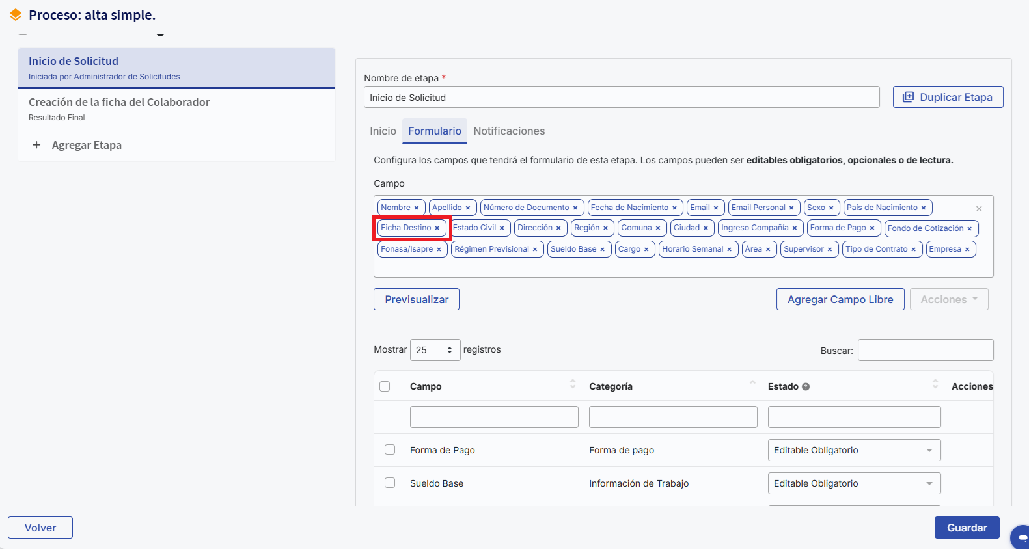Viewport: 1029px width, 549px height.
Task: Remove the Sueldo Base tag
Action: coord(603,250)
